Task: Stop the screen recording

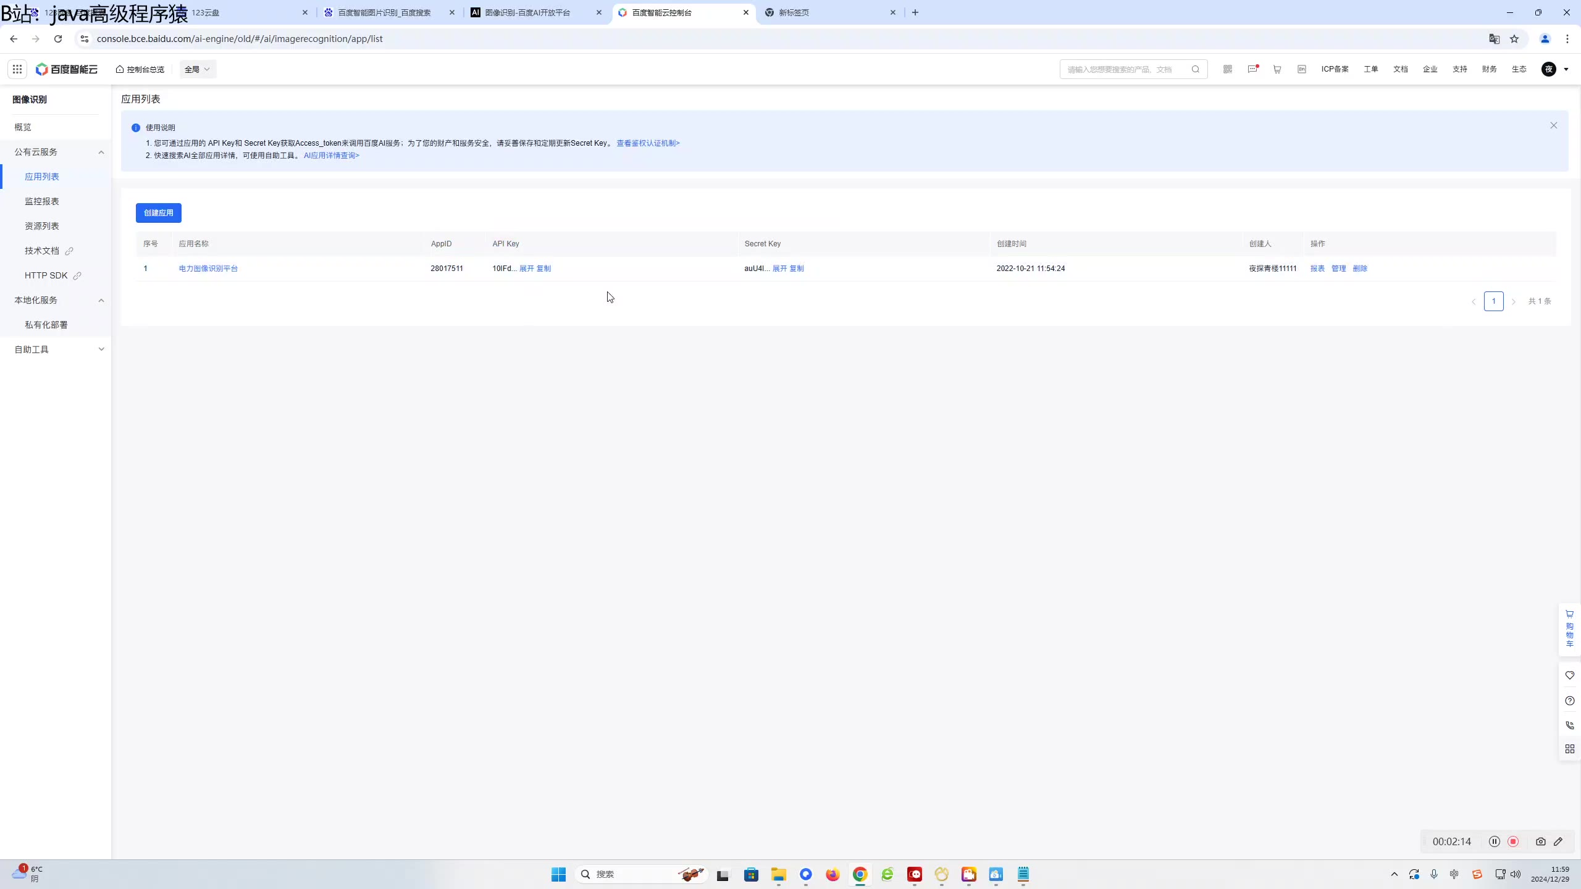Action: pyautogui.click(x=1513, y=841)
